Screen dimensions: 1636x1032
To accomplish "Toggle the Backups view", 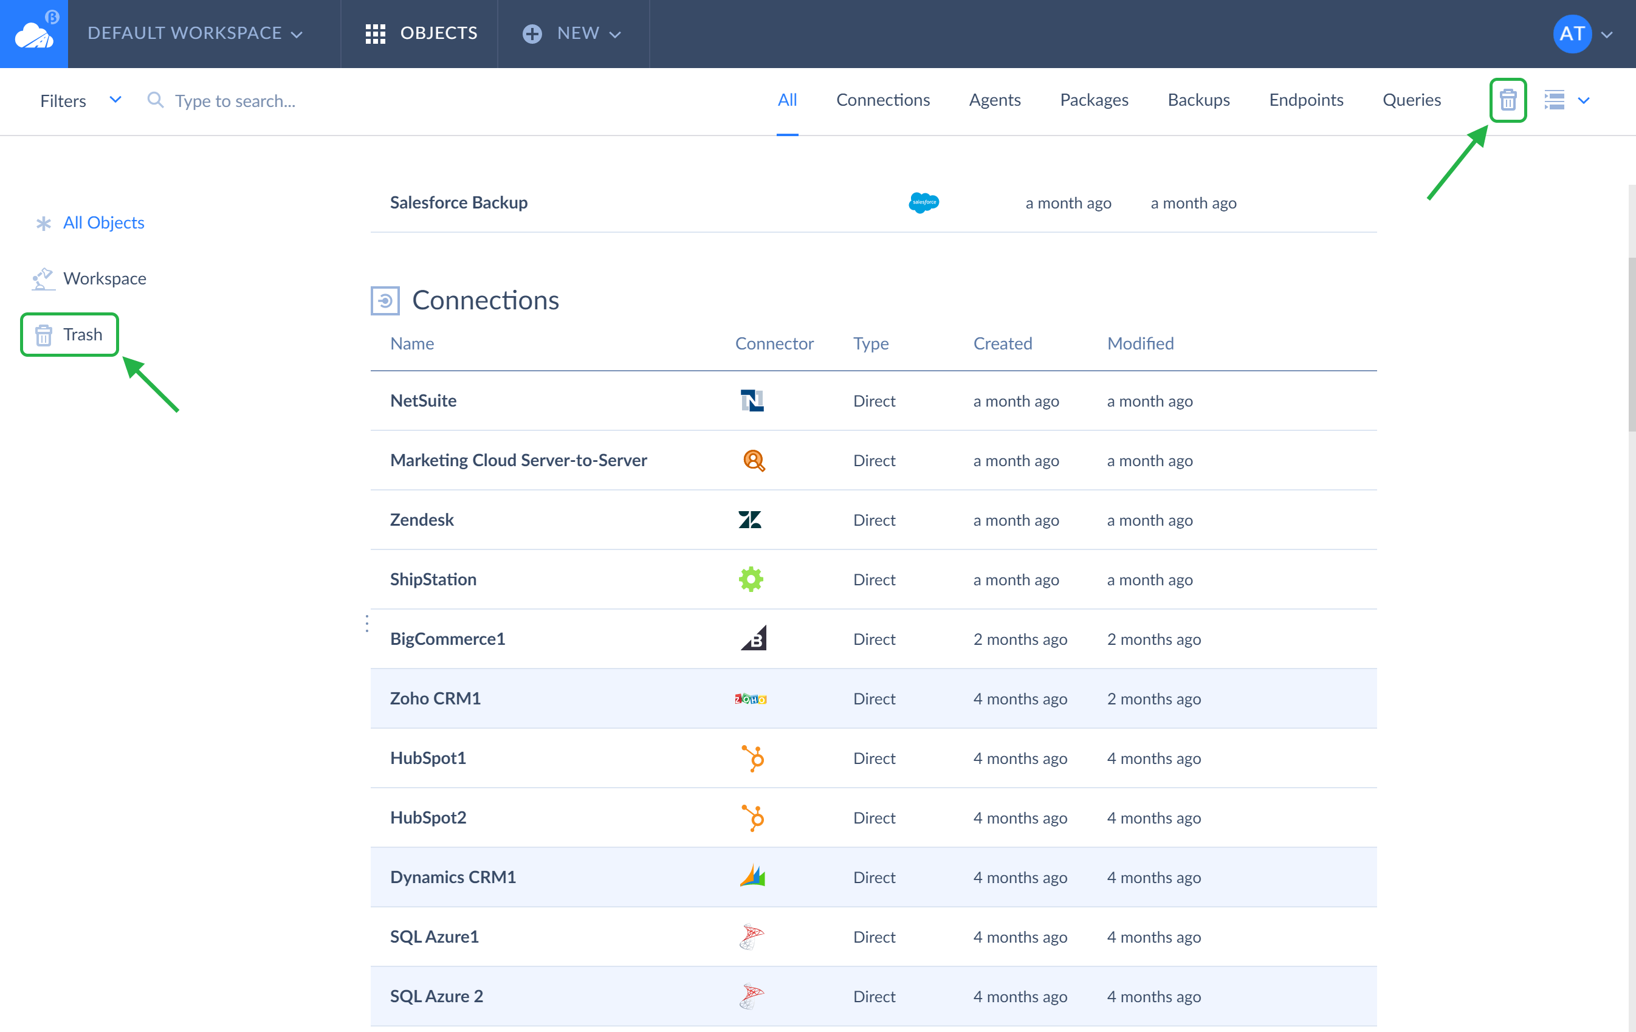I will 1197,100.
